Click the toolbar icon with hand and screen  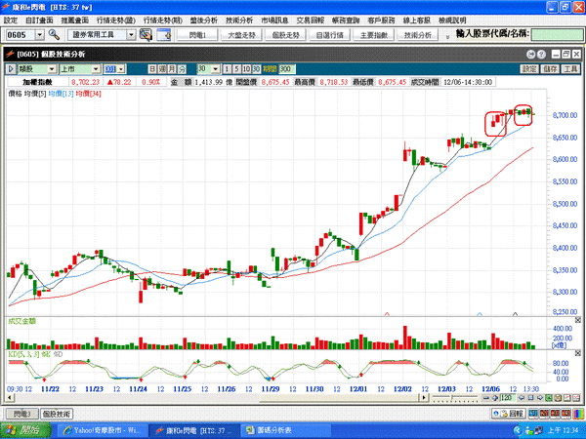tap(146, 35)
